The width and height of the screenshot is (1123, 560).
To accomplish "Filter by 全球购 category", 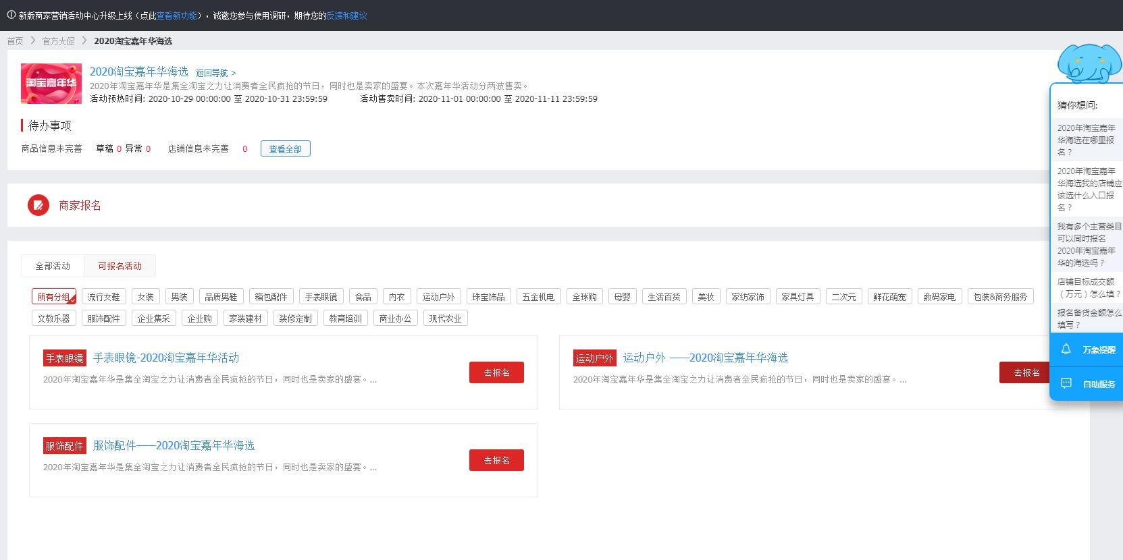I will tap(585, 297).
